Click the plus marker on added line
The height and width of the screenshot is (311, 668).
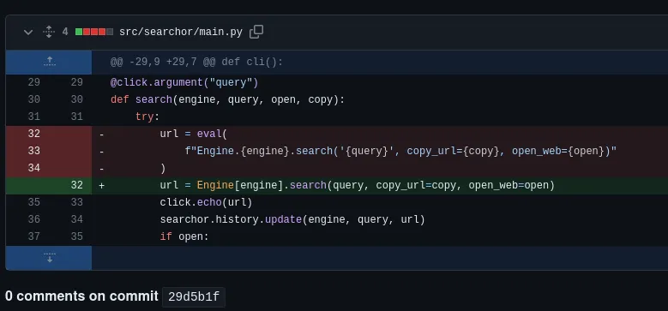pos(101,186)
